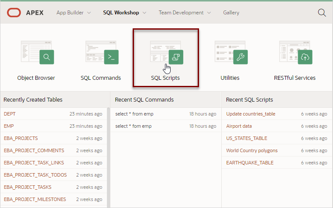Click the Oracle APEX logo

tap(14, 13)
